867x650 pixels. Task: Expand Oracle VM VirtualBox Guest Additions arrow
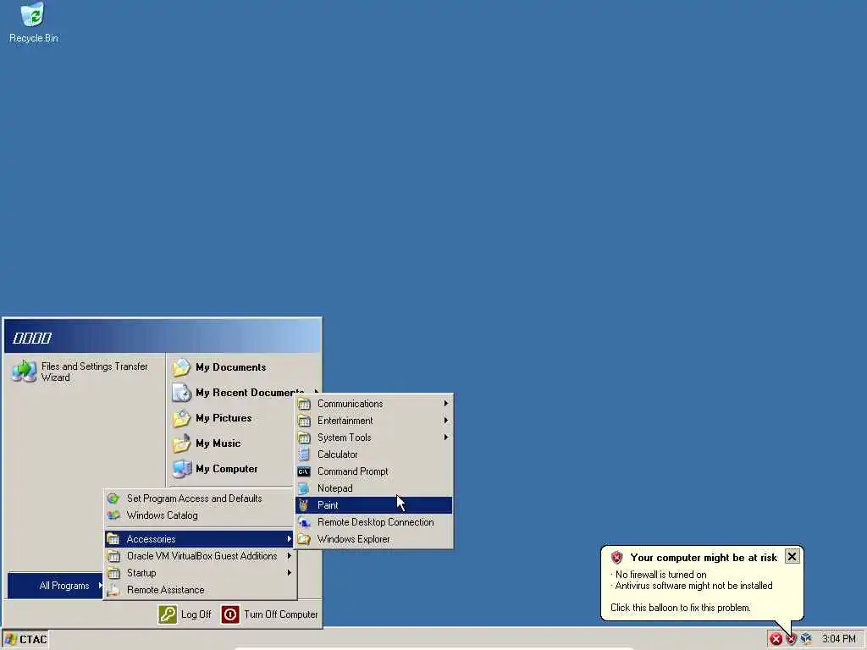pos(289,556)
